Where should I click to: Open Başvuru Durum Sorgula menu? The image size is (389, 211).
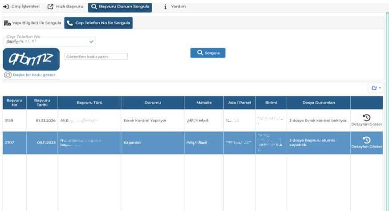pos(119,7)
